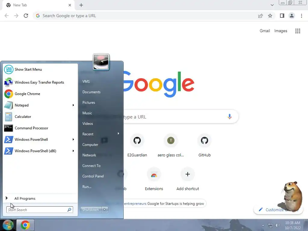
Task: Expand Windows PowerShell (x86) jump list arrow
Action: (x=73, y=151)
